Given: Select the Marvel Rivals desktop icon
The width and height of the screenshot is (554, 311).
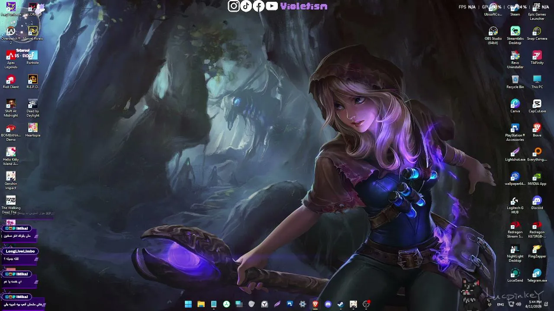Looking at the screenshot, I should tap(33, 33).
